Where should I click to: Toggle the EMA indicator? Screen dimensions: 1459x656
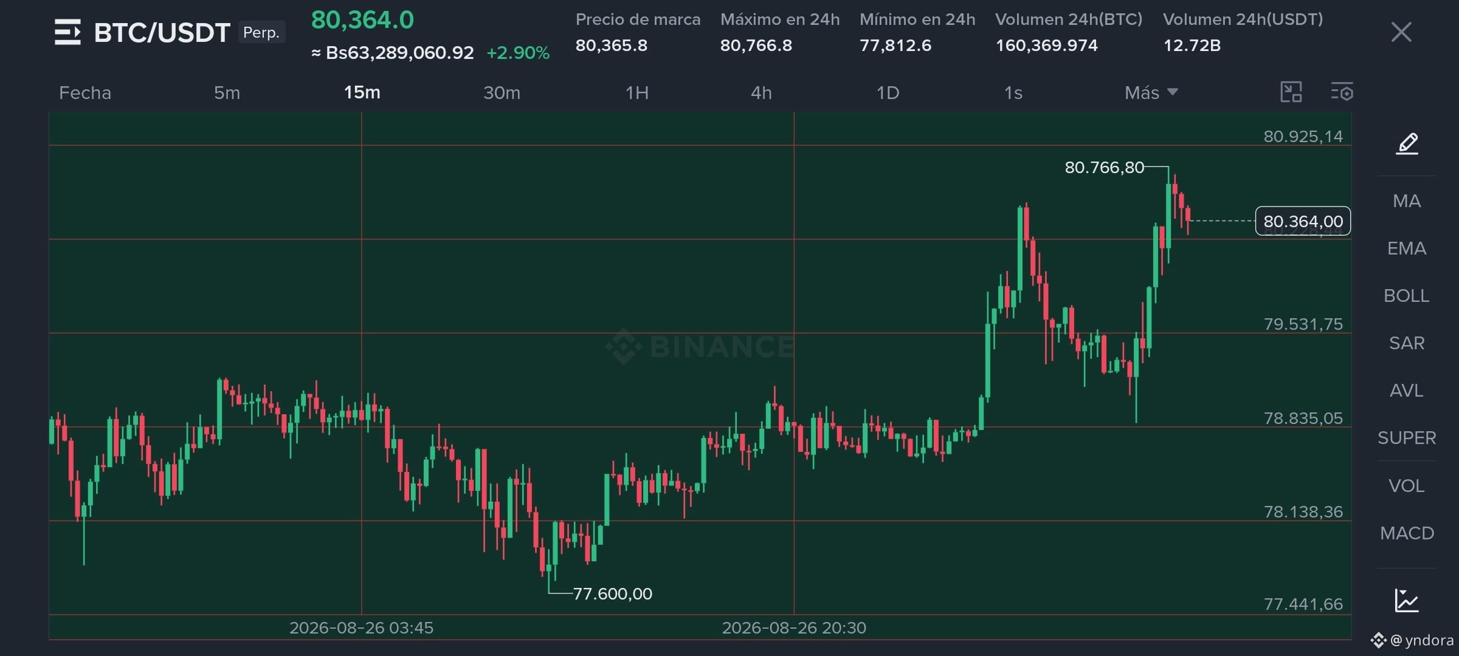click(1407, 248)
